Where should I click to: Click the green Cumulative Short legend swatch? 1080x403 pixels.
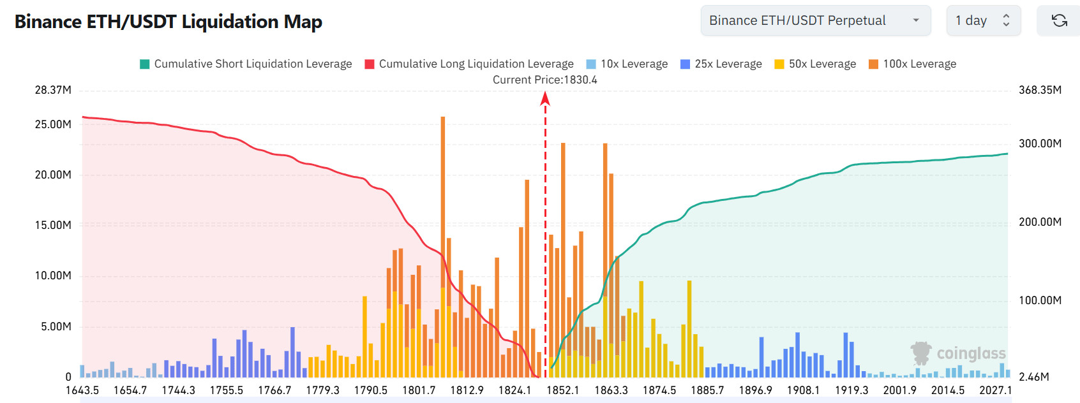(x=145, y=64)
